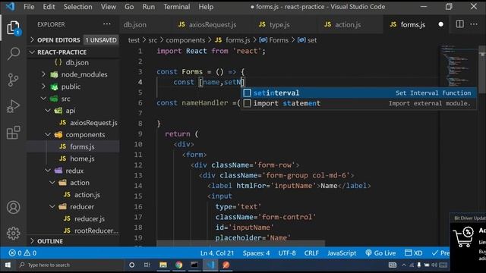Start Go Live server
This screenshot has height=273, width=486.
pyautogui.click(x=380, y=253)
